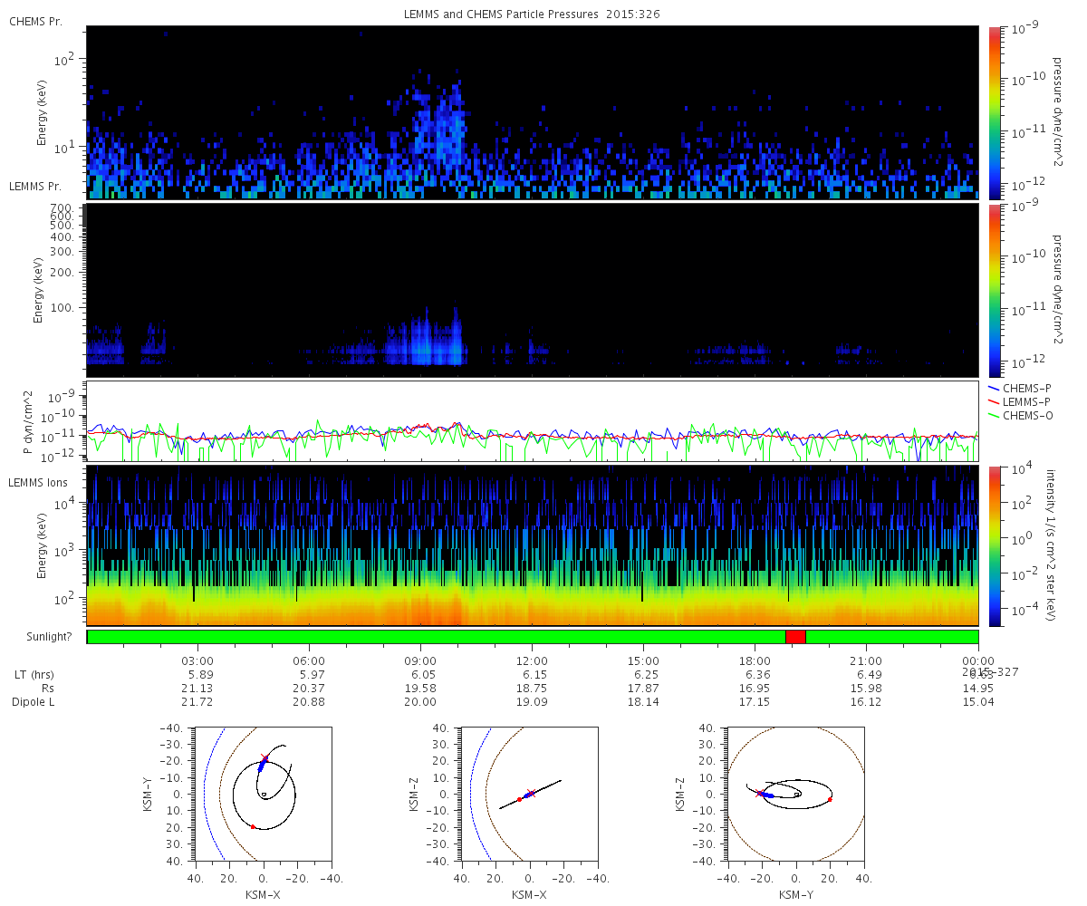Select the KSM-X versus KSM-Y orbit plot

[x=264, y=793]
